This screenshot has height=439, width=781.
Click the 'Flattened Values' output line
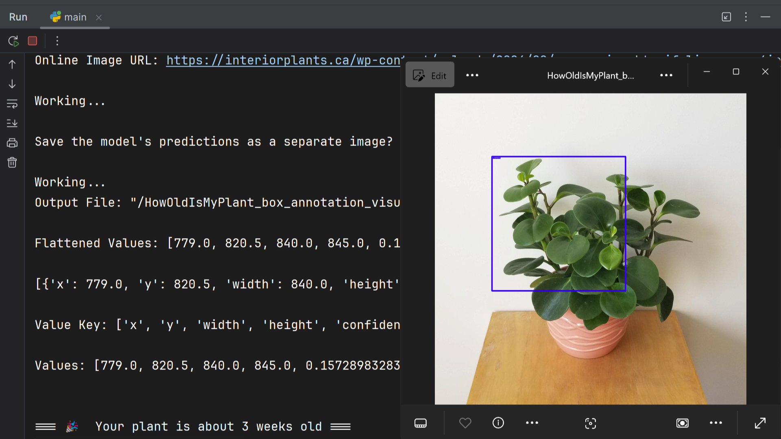pyautogui.click(x=218, y=243)
